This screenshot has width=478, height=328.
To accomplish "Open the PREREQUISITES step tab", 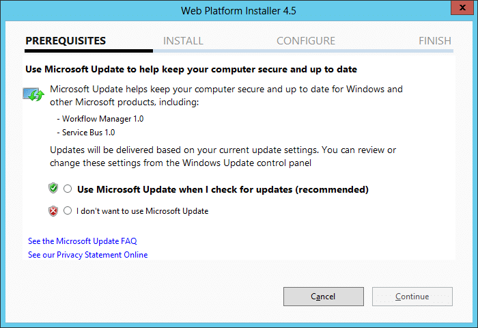I will 66,40.
